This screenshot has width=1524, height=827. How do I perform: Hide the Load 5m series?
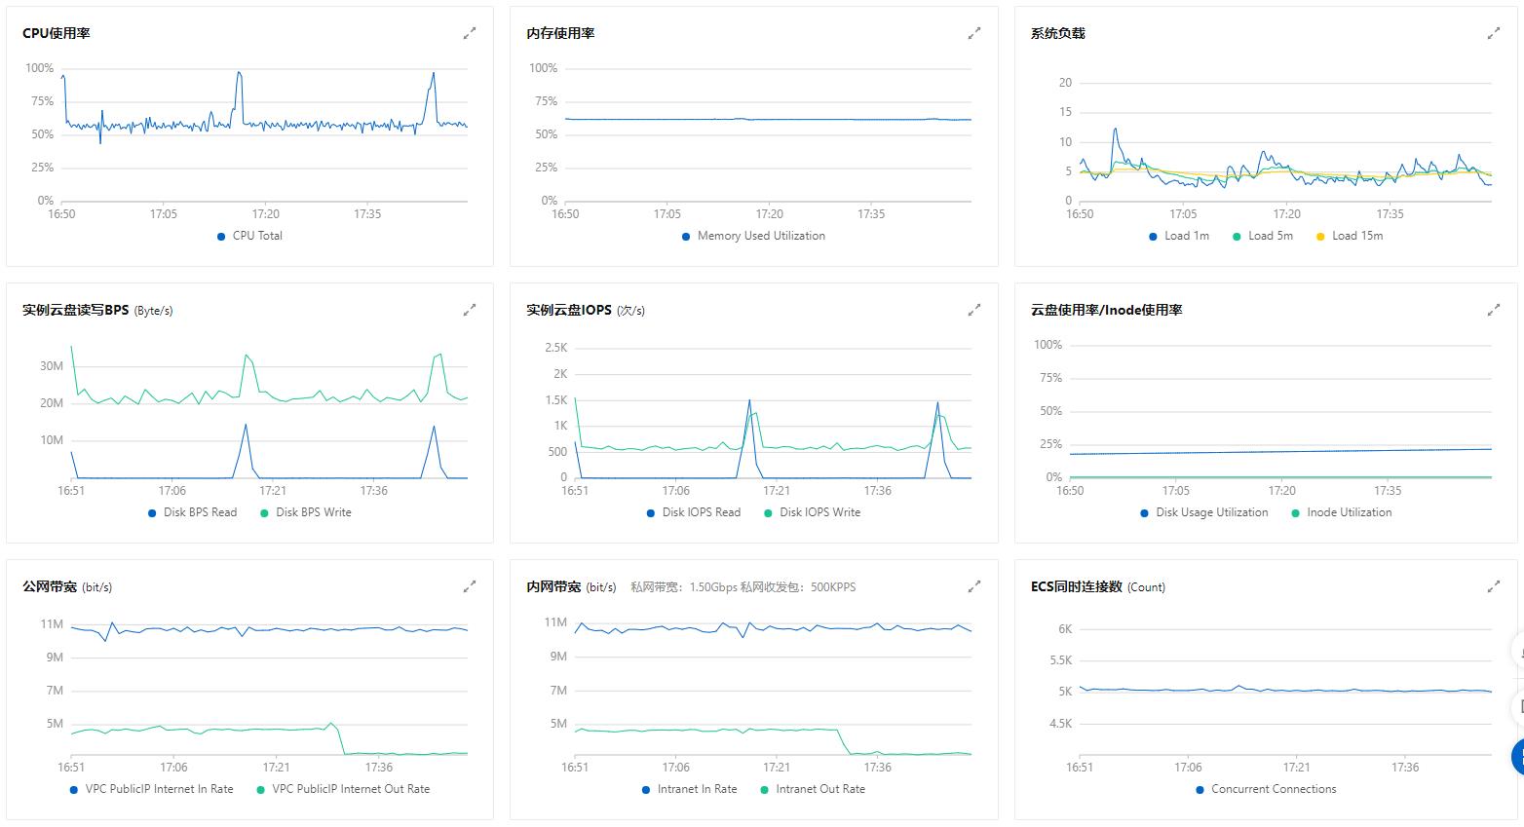pos(1270,236)
